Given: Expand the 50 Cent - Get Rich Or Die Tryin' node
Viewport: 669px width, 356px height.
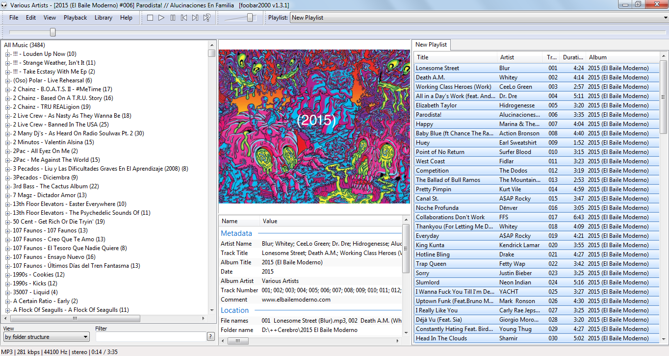Looking at the screenshot, I should pyautogui.click(x=8, y=222).
